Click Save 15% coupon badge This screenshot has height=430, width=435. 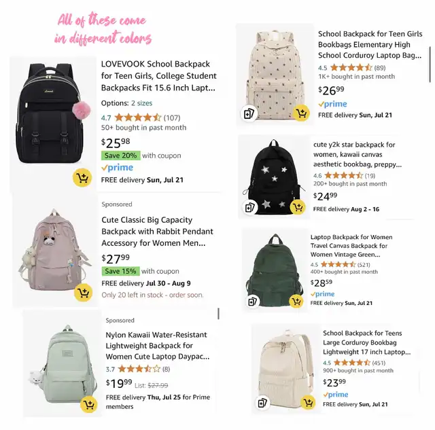pyautogui.click(x=121, y=271)
